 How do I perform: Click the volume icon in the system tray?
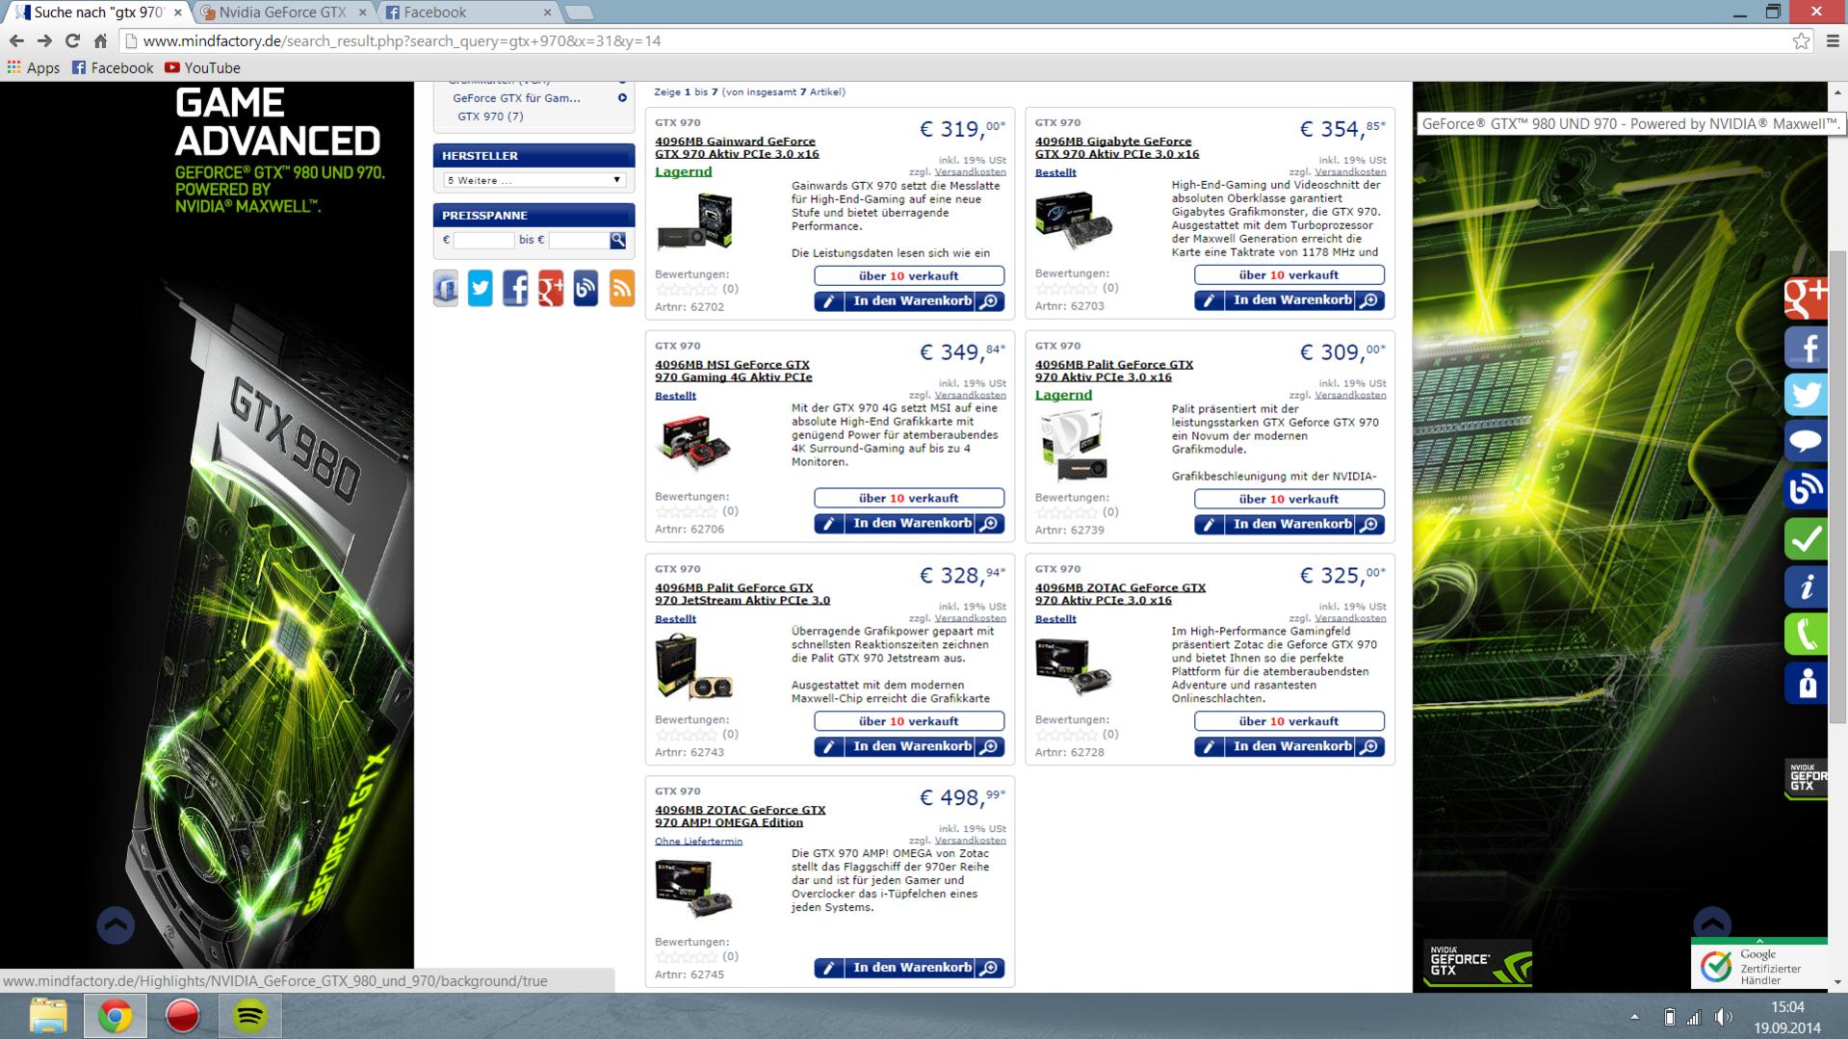click(1723, 1017)
